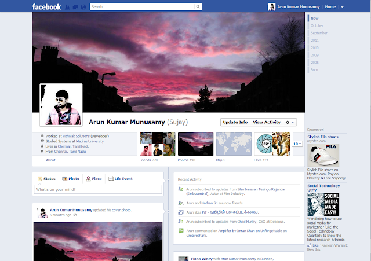Open Home from the top bar
The height and width of the screenshot is (261, 371).
[x=330, y=6]
